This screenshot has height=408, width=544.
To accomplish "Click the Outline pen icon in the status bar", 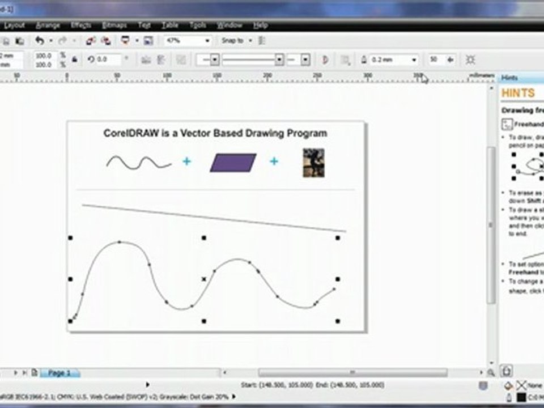I will click(x=509, y=397).
